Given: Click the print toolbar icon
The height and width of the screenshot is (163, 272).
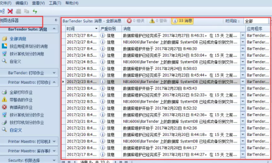Looking at the screenshot, I should (x=19, y=12).
